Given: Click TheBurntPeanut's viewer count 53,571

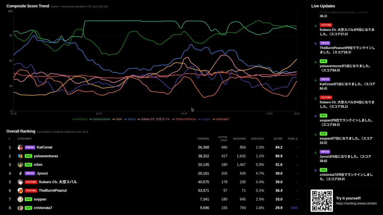Looking at the screenshot, I should (203, 191).
